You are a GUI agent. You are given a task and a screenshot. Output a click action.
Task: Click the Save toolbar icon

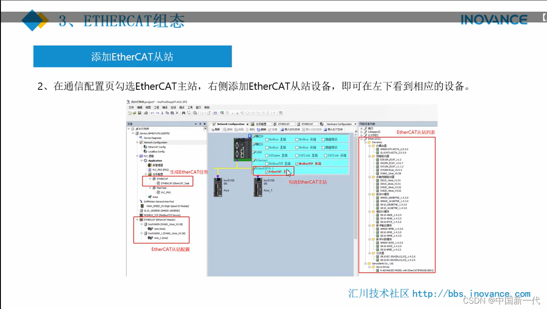139,113
